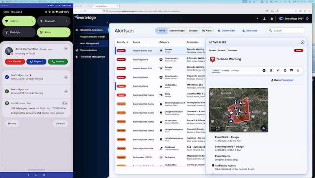Answer the incoming Wi-Fi call
315x178 pixels.
pos(58,61)
